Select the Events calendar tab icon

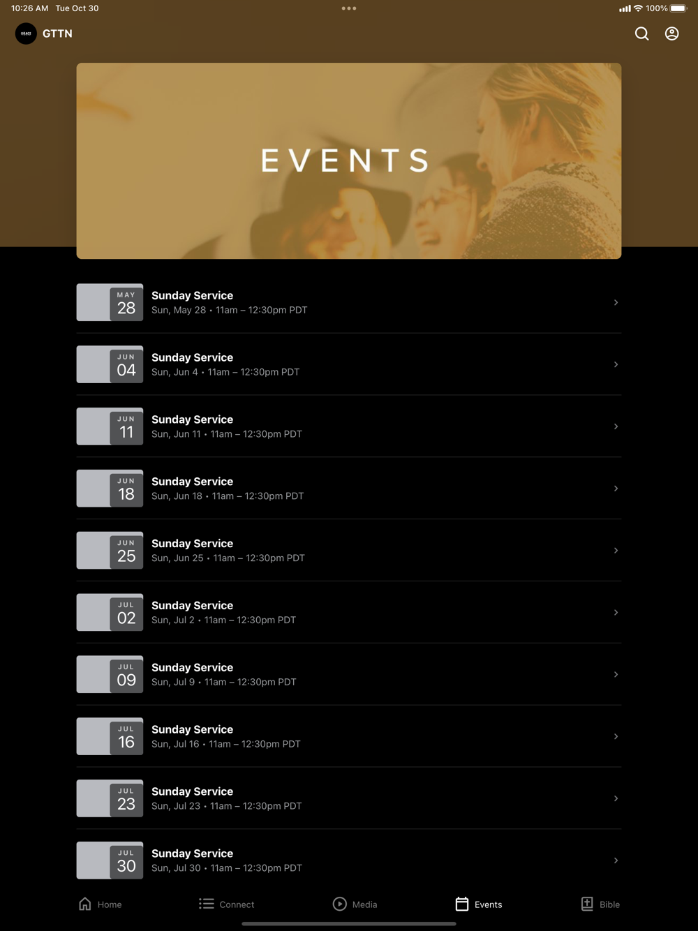coord(462,904)
